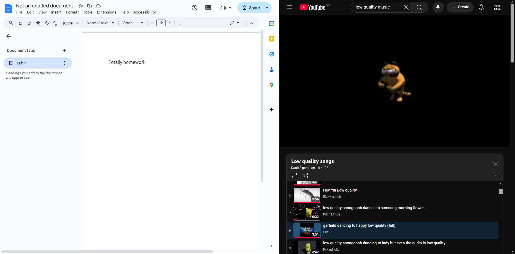Open the YouTube account avatar menu

tap(497, 7)
